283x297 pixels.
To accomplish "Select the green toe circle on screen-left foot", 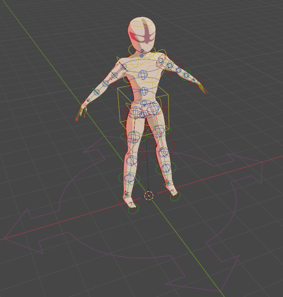I will click(x=133, y=209).
